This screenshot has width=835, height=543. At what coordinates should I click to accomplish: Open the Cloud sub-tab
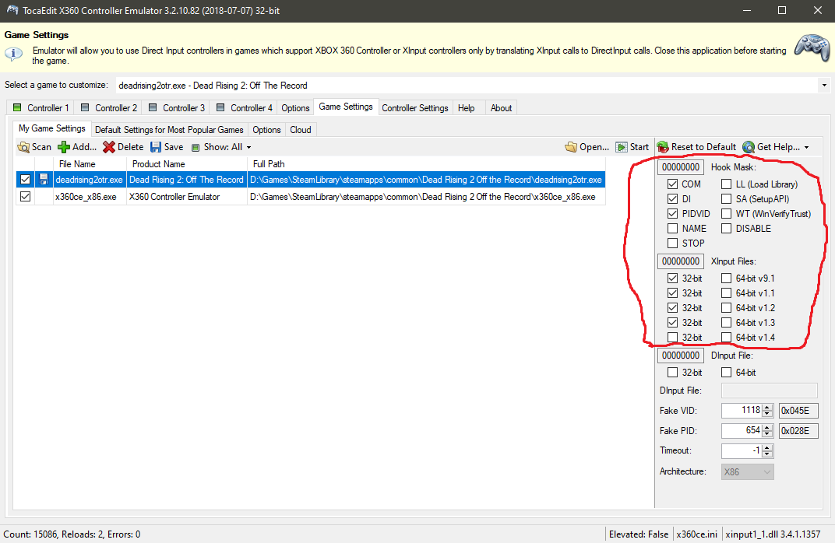(301, 130)
